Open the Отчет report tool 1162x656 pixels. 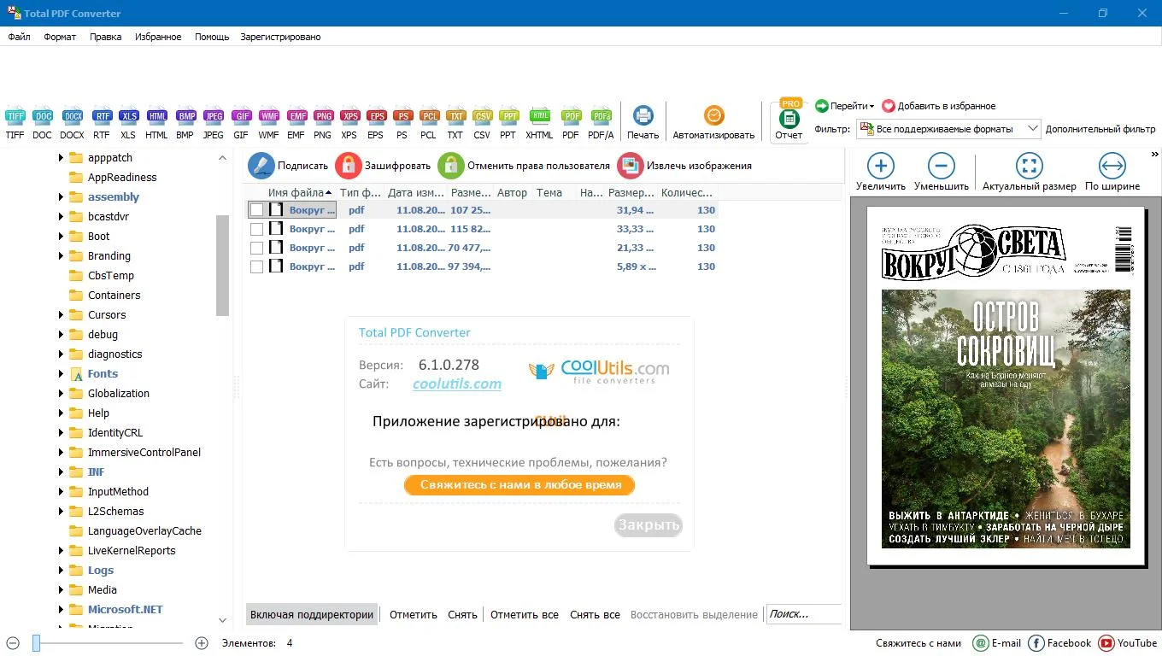(x=789, y=122)
